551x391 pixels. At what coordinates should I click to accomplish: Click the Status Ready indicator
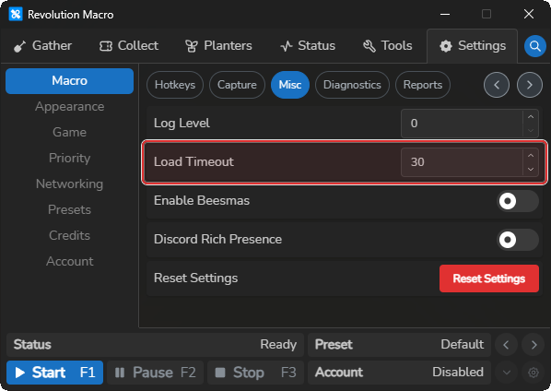(x=156, y=345)
